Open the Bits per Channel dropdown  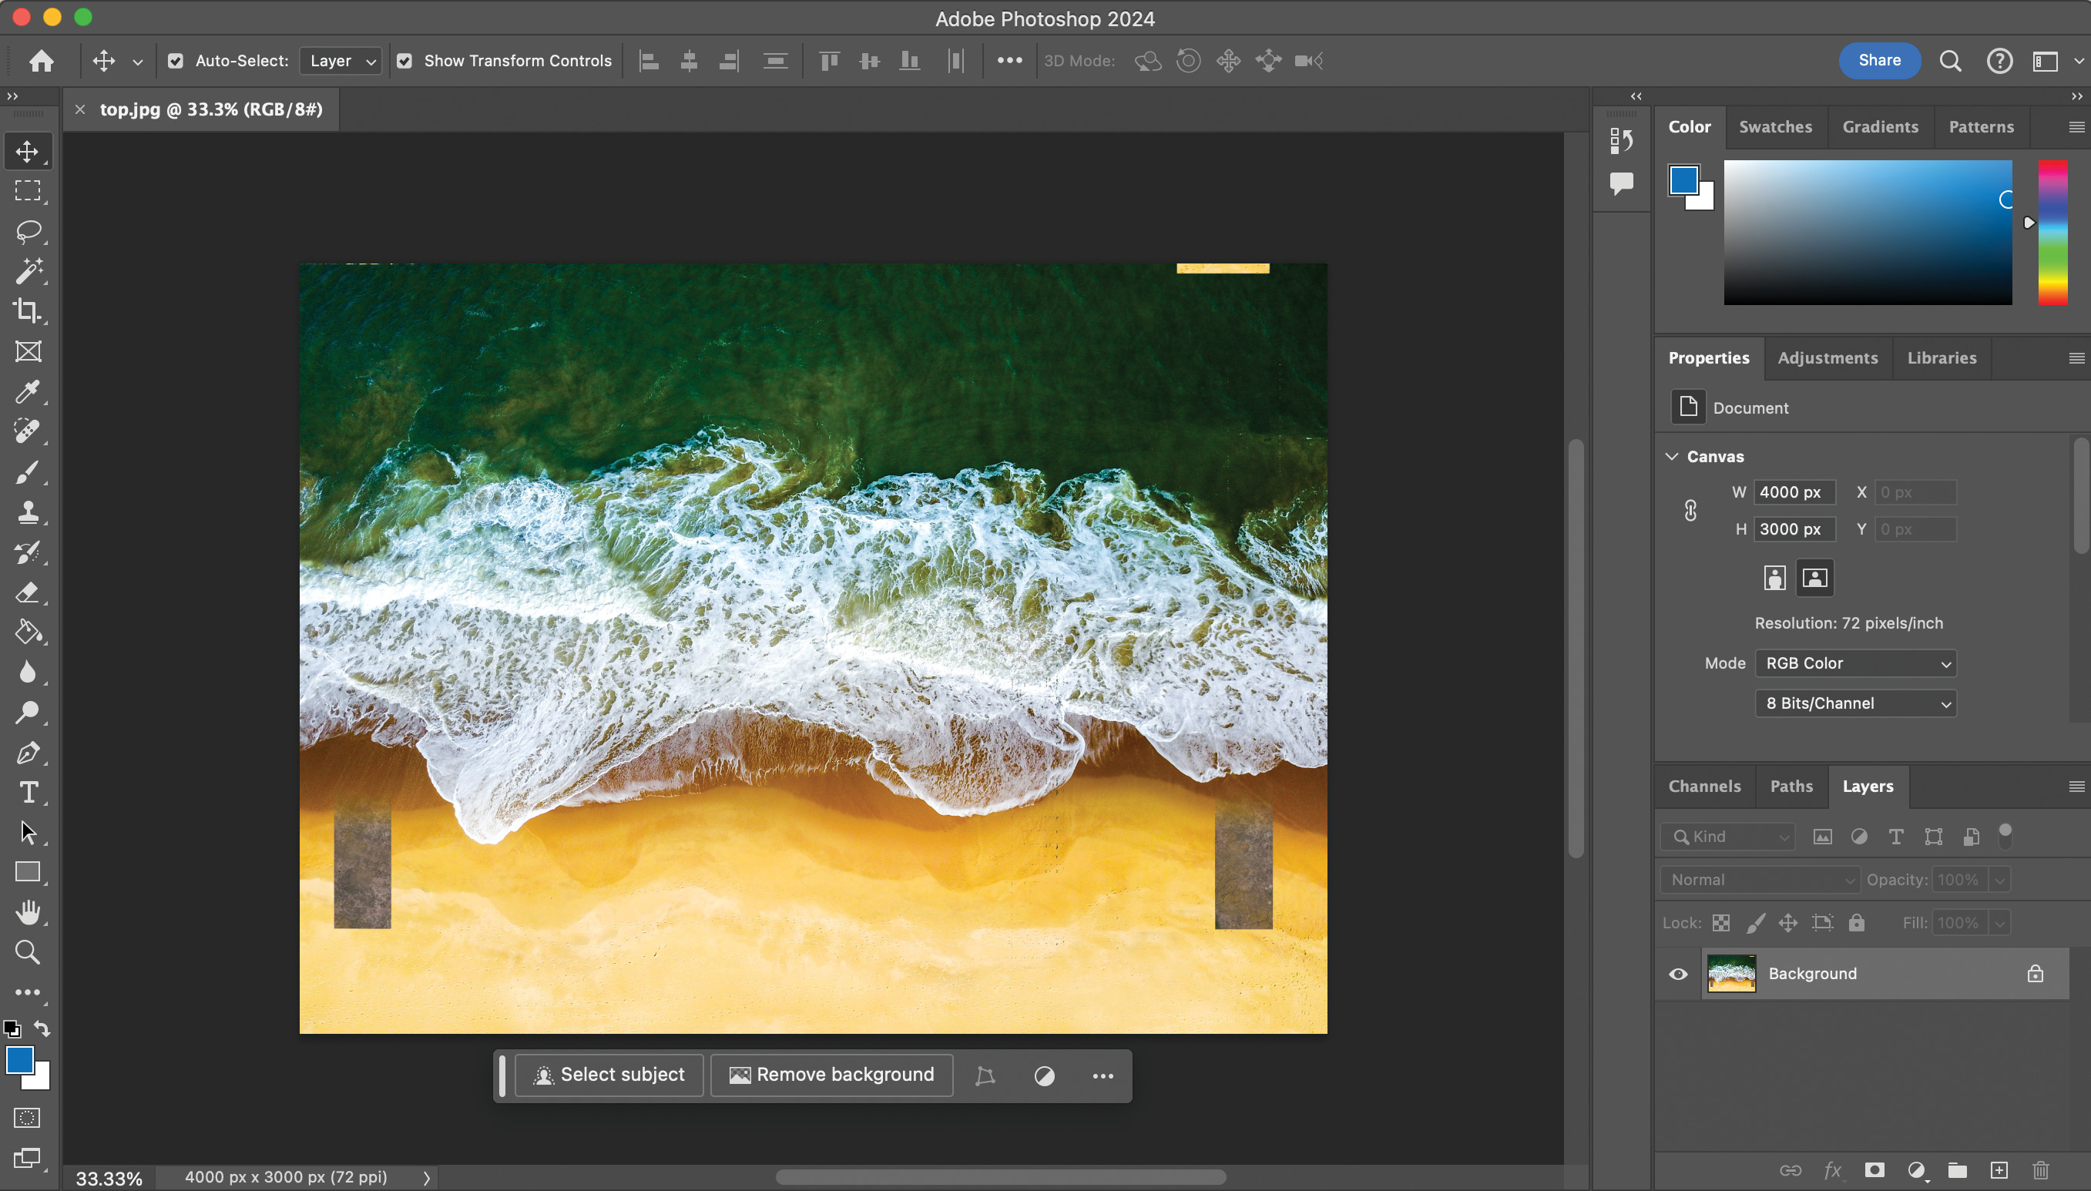[1854, 703]
